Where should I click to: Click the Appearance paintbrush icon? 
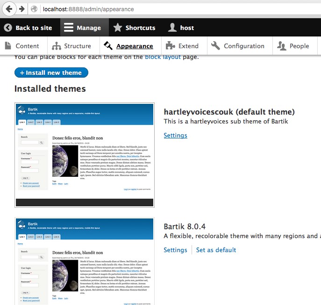(x=108, y=45)
